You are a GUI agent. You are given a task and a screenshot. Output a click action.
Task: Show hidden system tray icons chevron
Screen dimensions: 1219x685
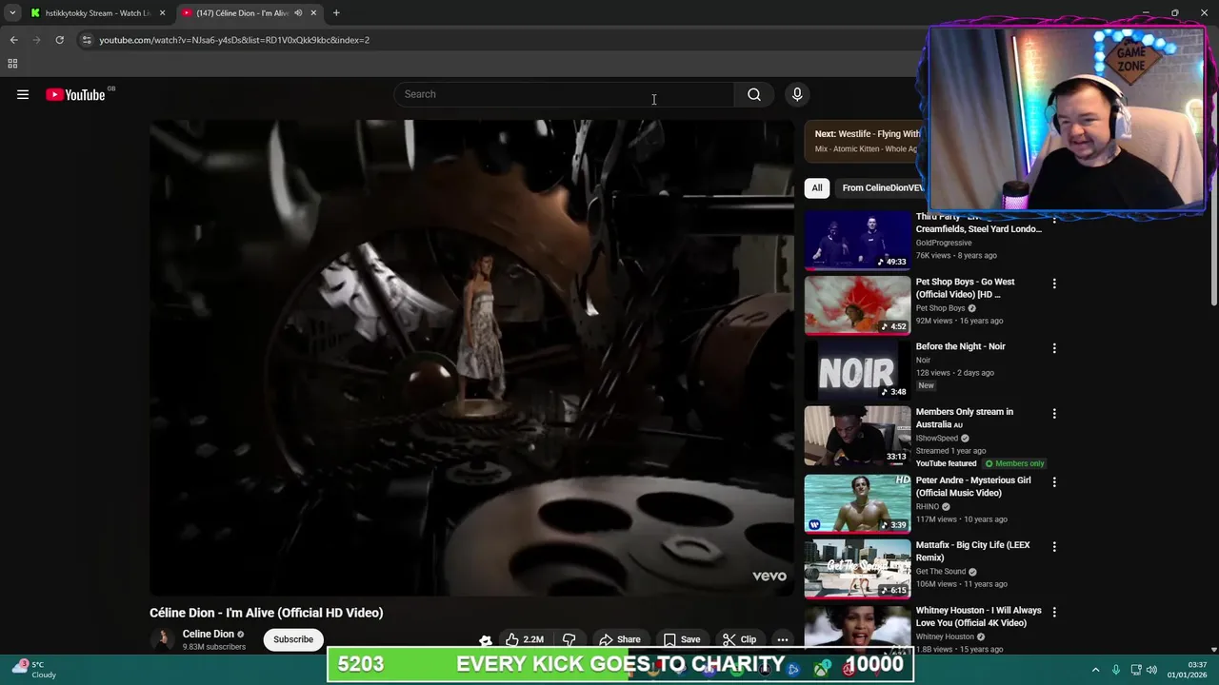1095,670
